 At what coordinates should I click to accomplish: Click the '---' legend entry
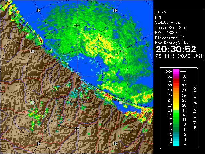(183, 72)
